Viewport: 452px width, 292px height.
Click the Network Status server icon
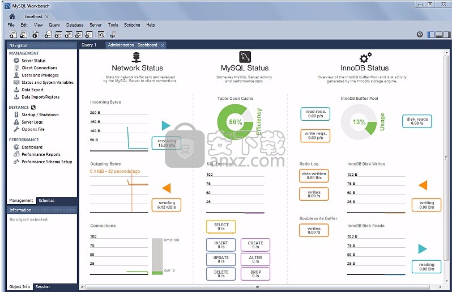point(137,57)
